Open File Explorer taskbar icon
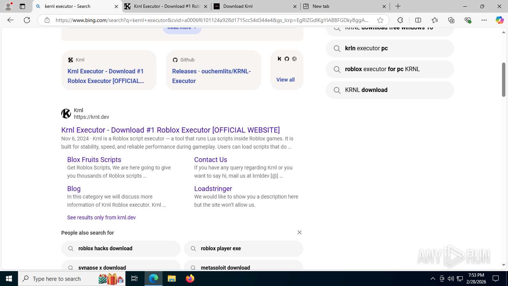508x286 pixels. click(171, 279)
